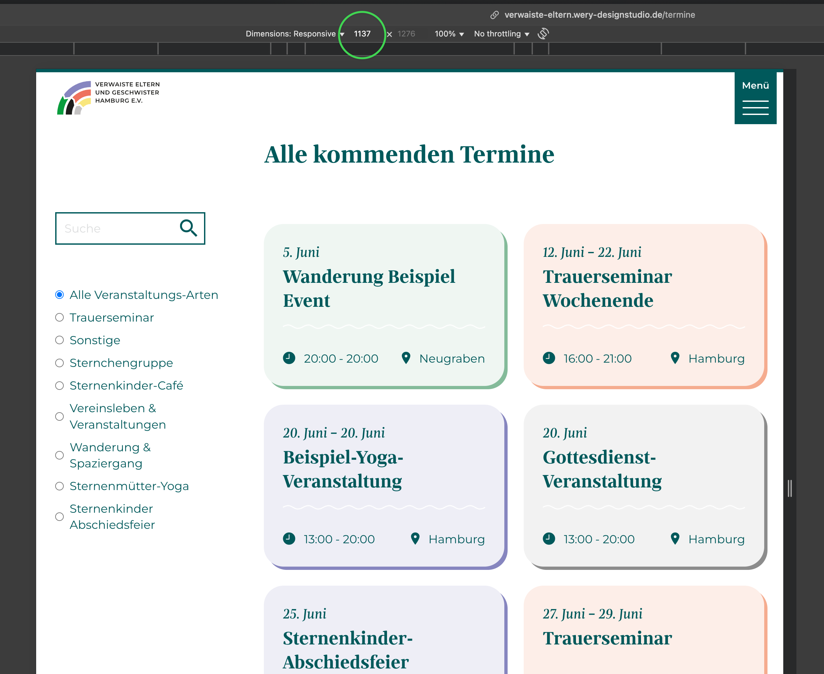The height and width of the screenshot is (674, 824).
Task: Select Sternenkinder-Café filter entry
Action: [x=59, y=386]
